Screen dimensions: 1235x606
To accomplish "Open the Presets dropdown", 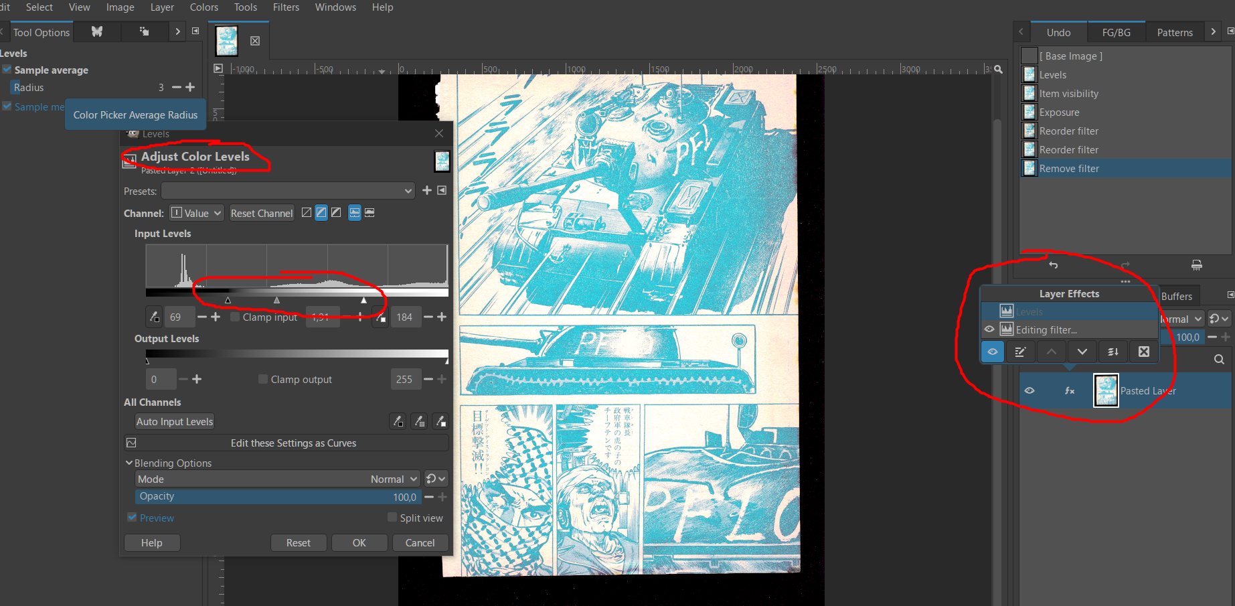I will tap(288, 191).
